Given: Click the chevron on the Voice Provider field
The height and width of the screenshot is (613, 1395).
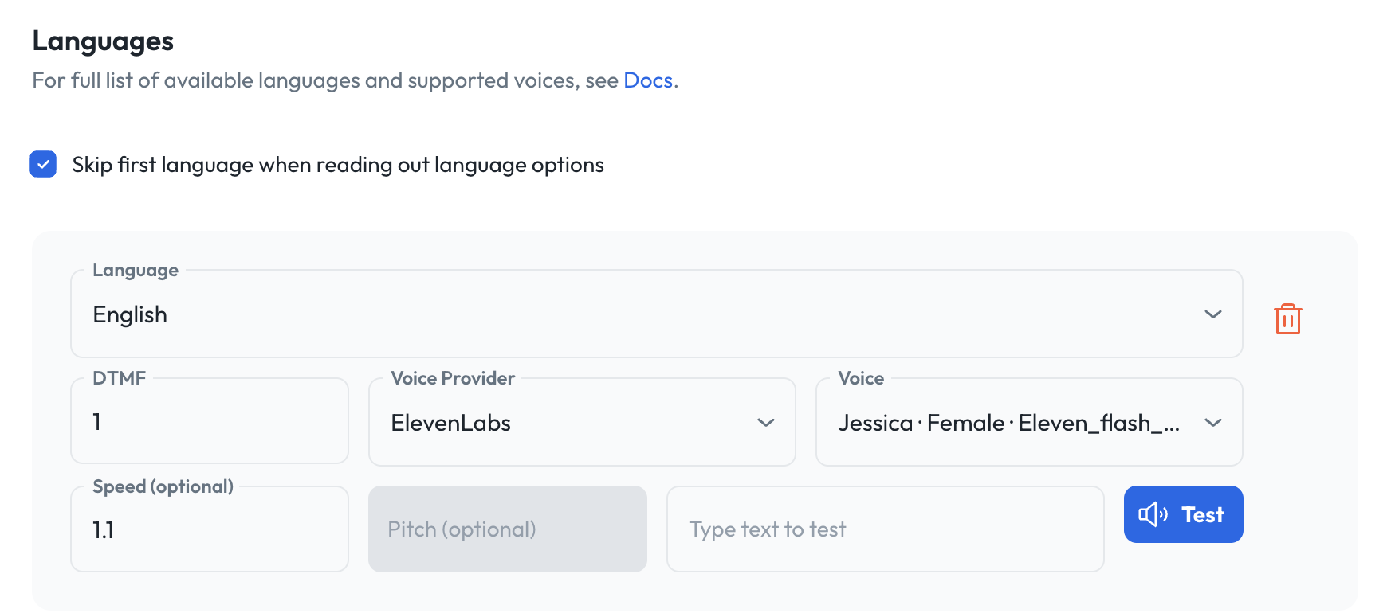Looking at the screenshot, I should pyautogui.click(x=766, y=423).
